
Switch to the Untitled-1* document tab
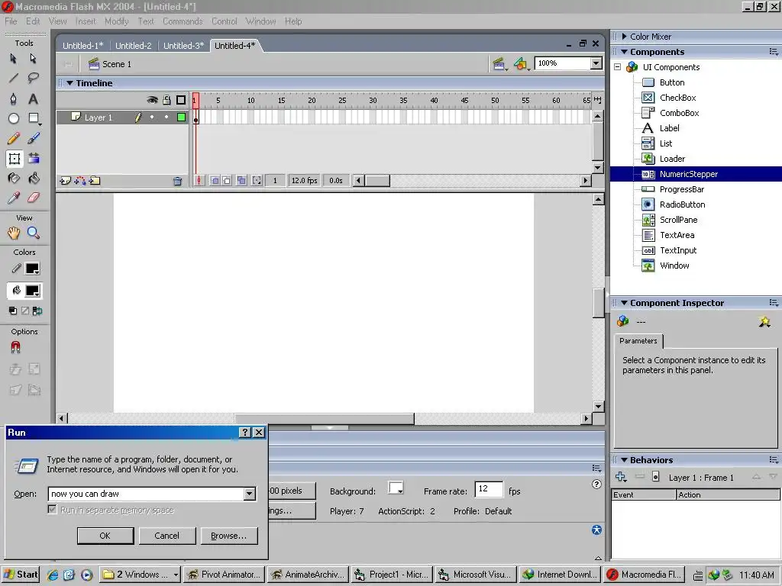coord(82,45)
